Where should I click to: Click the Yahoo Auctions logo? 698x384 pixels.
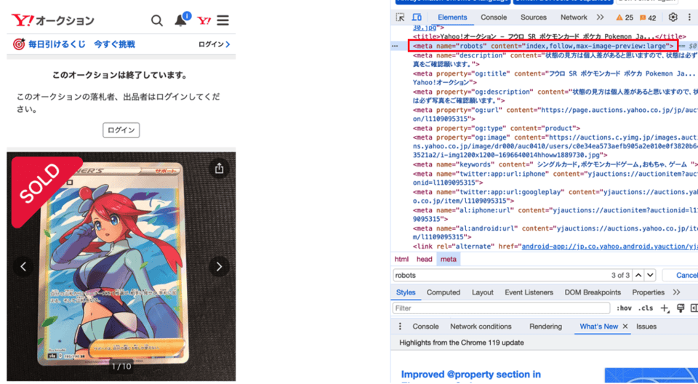pyautogui.click(x=52, y=20)
